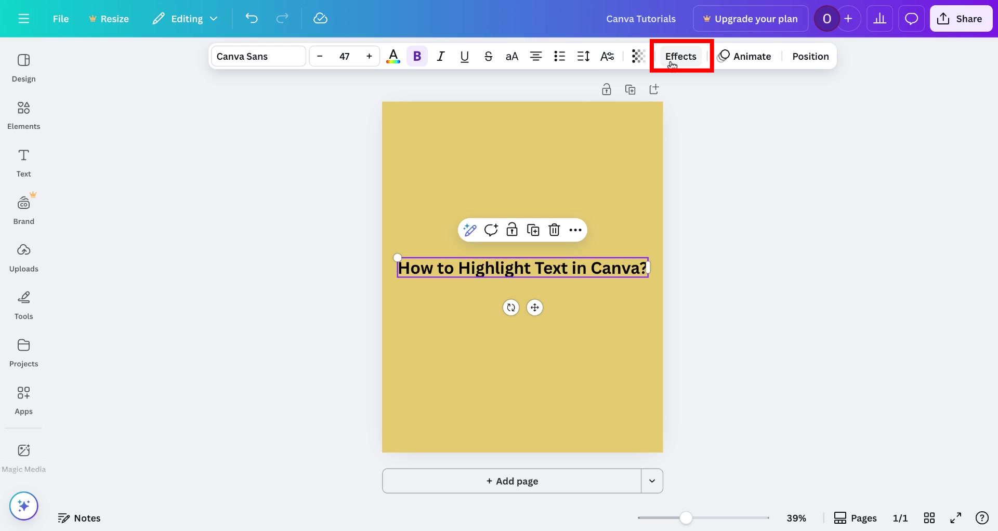Viewport: 998px width, 531px height.
Task: Toggle text case with the aA control
Action: click(x=512, y=56)
